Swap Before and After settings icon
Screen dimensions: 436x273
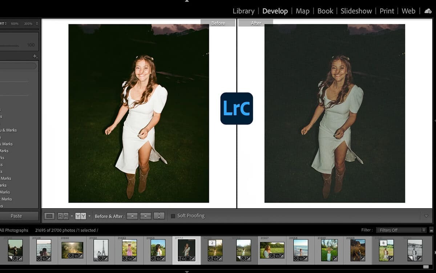pos(159,216)
